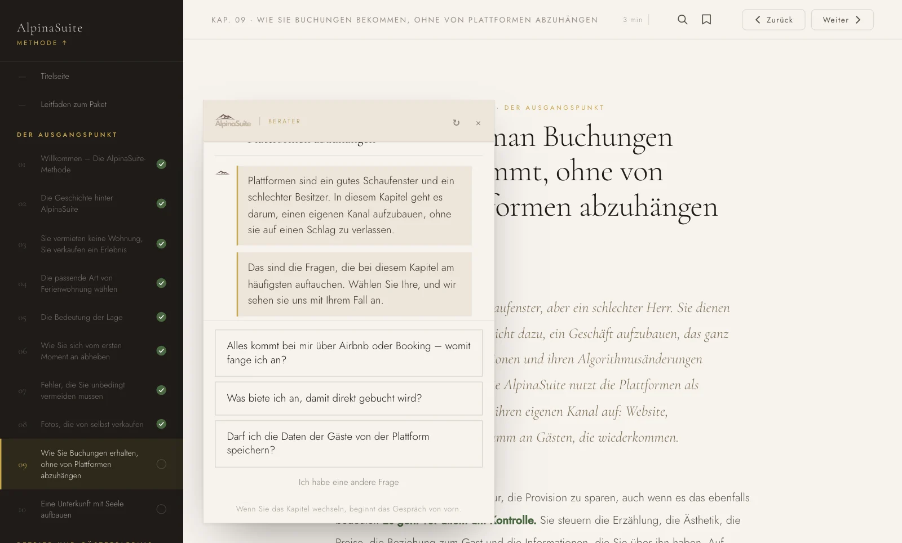Screen dimensions: 902x543
Task: Go back with the Zurück button
Action: [x=773, y=20]
